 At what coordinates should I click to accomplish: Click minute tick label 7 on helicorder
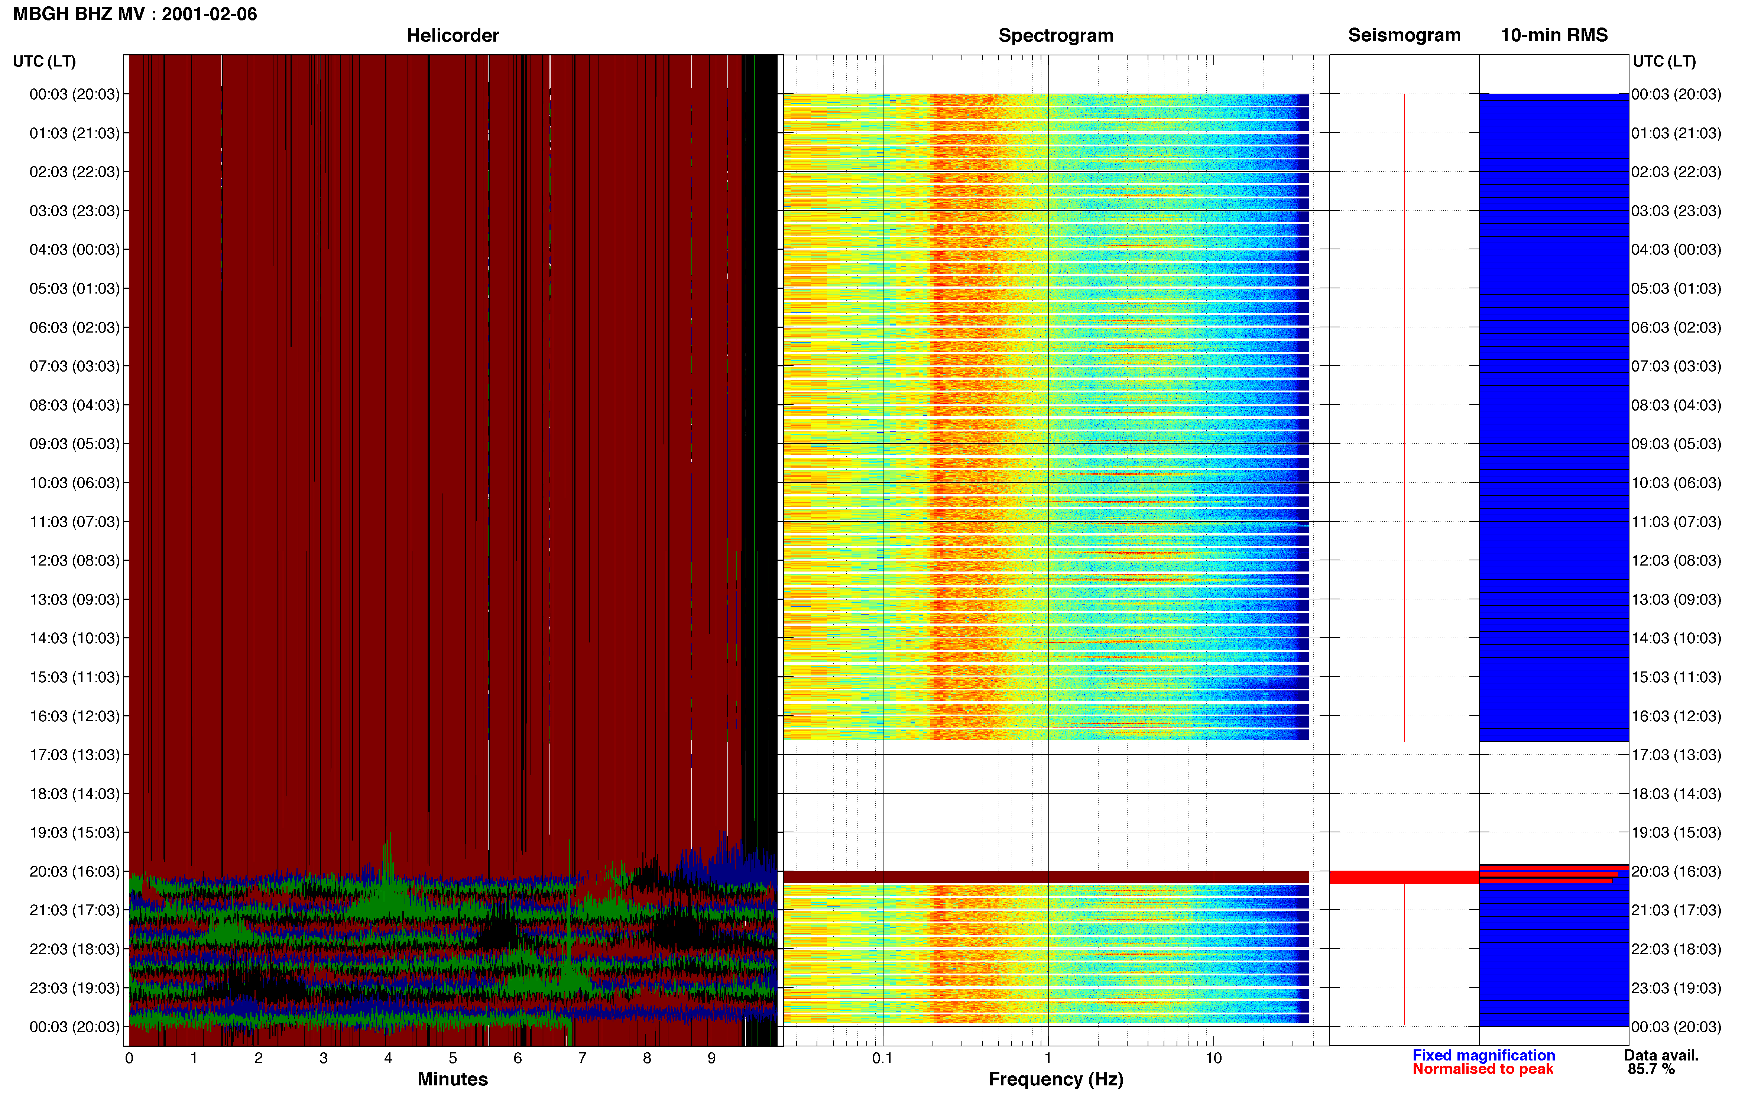[583, 1058]
